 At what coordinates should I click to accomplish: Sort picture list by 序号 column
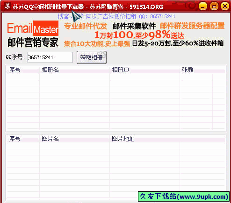23,139
